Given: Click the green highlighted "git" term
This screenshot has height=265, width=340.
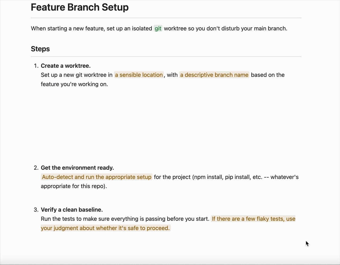Looking at the screenshot, I should [x=158, y=28].
